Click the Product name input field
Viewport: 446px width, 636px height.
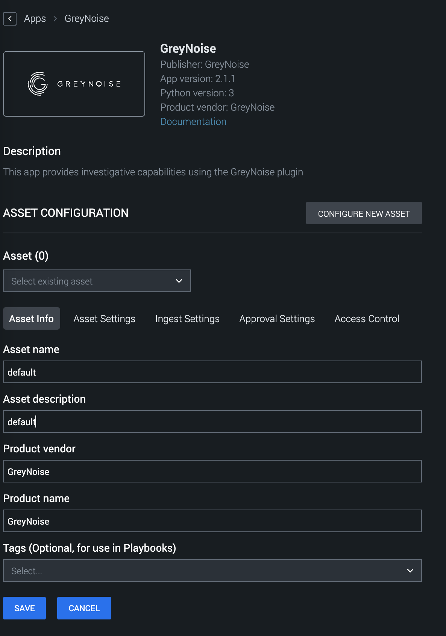coord(212,521)
